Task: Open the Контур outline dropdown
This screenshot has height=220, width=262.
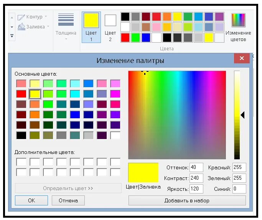Action: (x=33, y=17)
